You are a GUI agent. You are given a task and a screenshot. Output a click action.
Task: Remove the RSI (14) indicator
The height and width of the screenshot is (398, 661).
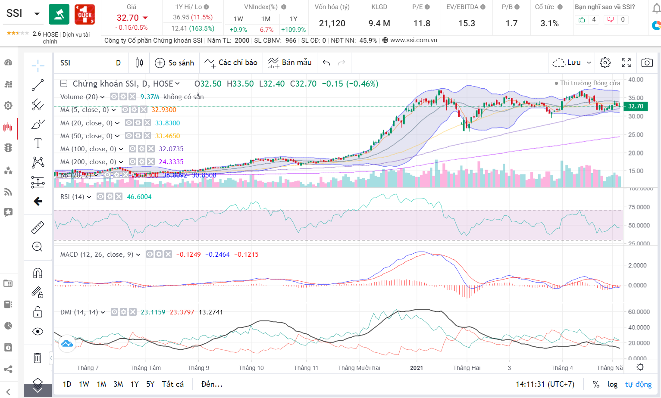(x=119, y=196)
